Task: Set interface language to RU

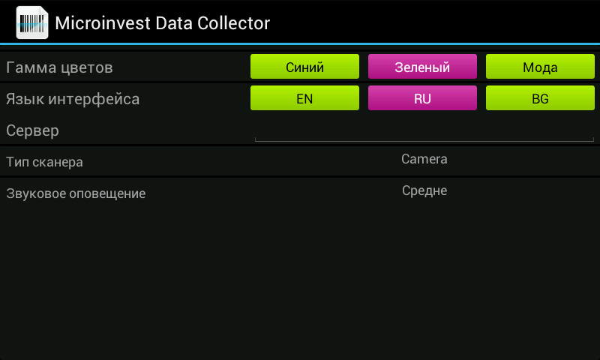Action: 422,98
